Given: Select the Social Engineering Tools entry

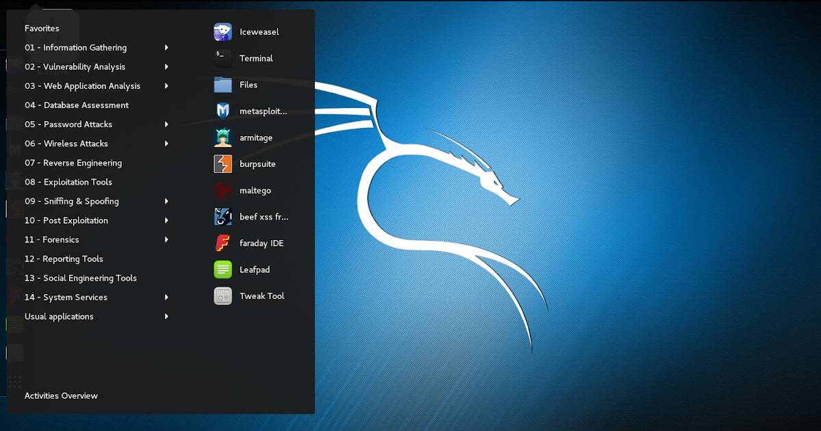Looking at the screenshot, I should tap(80, 278).
